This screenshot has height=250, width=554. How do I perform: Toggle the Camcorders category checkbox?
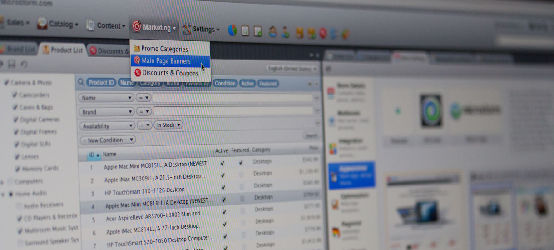pyautogui.click(x=15, y=95)
